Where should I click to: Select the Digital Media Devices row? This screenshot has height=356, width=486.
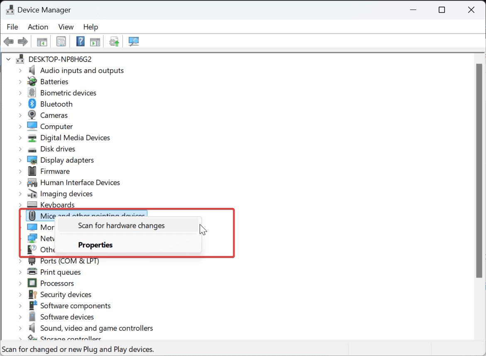(x=75, y=138)
